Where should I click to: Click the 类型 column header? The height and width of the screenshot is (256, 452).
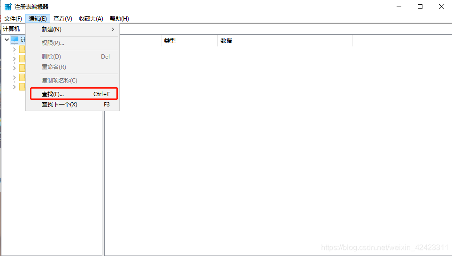[x=189, y=41]
